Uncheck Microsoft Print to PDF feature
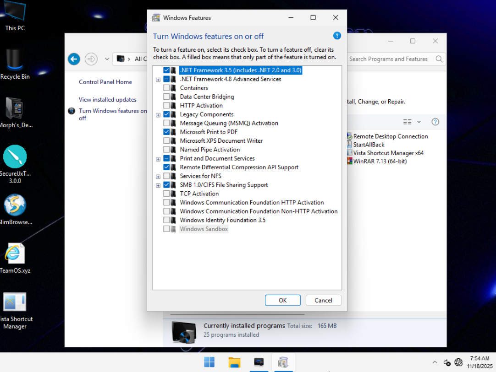This screenshot has height=372, width=496. tap(166, 132)
